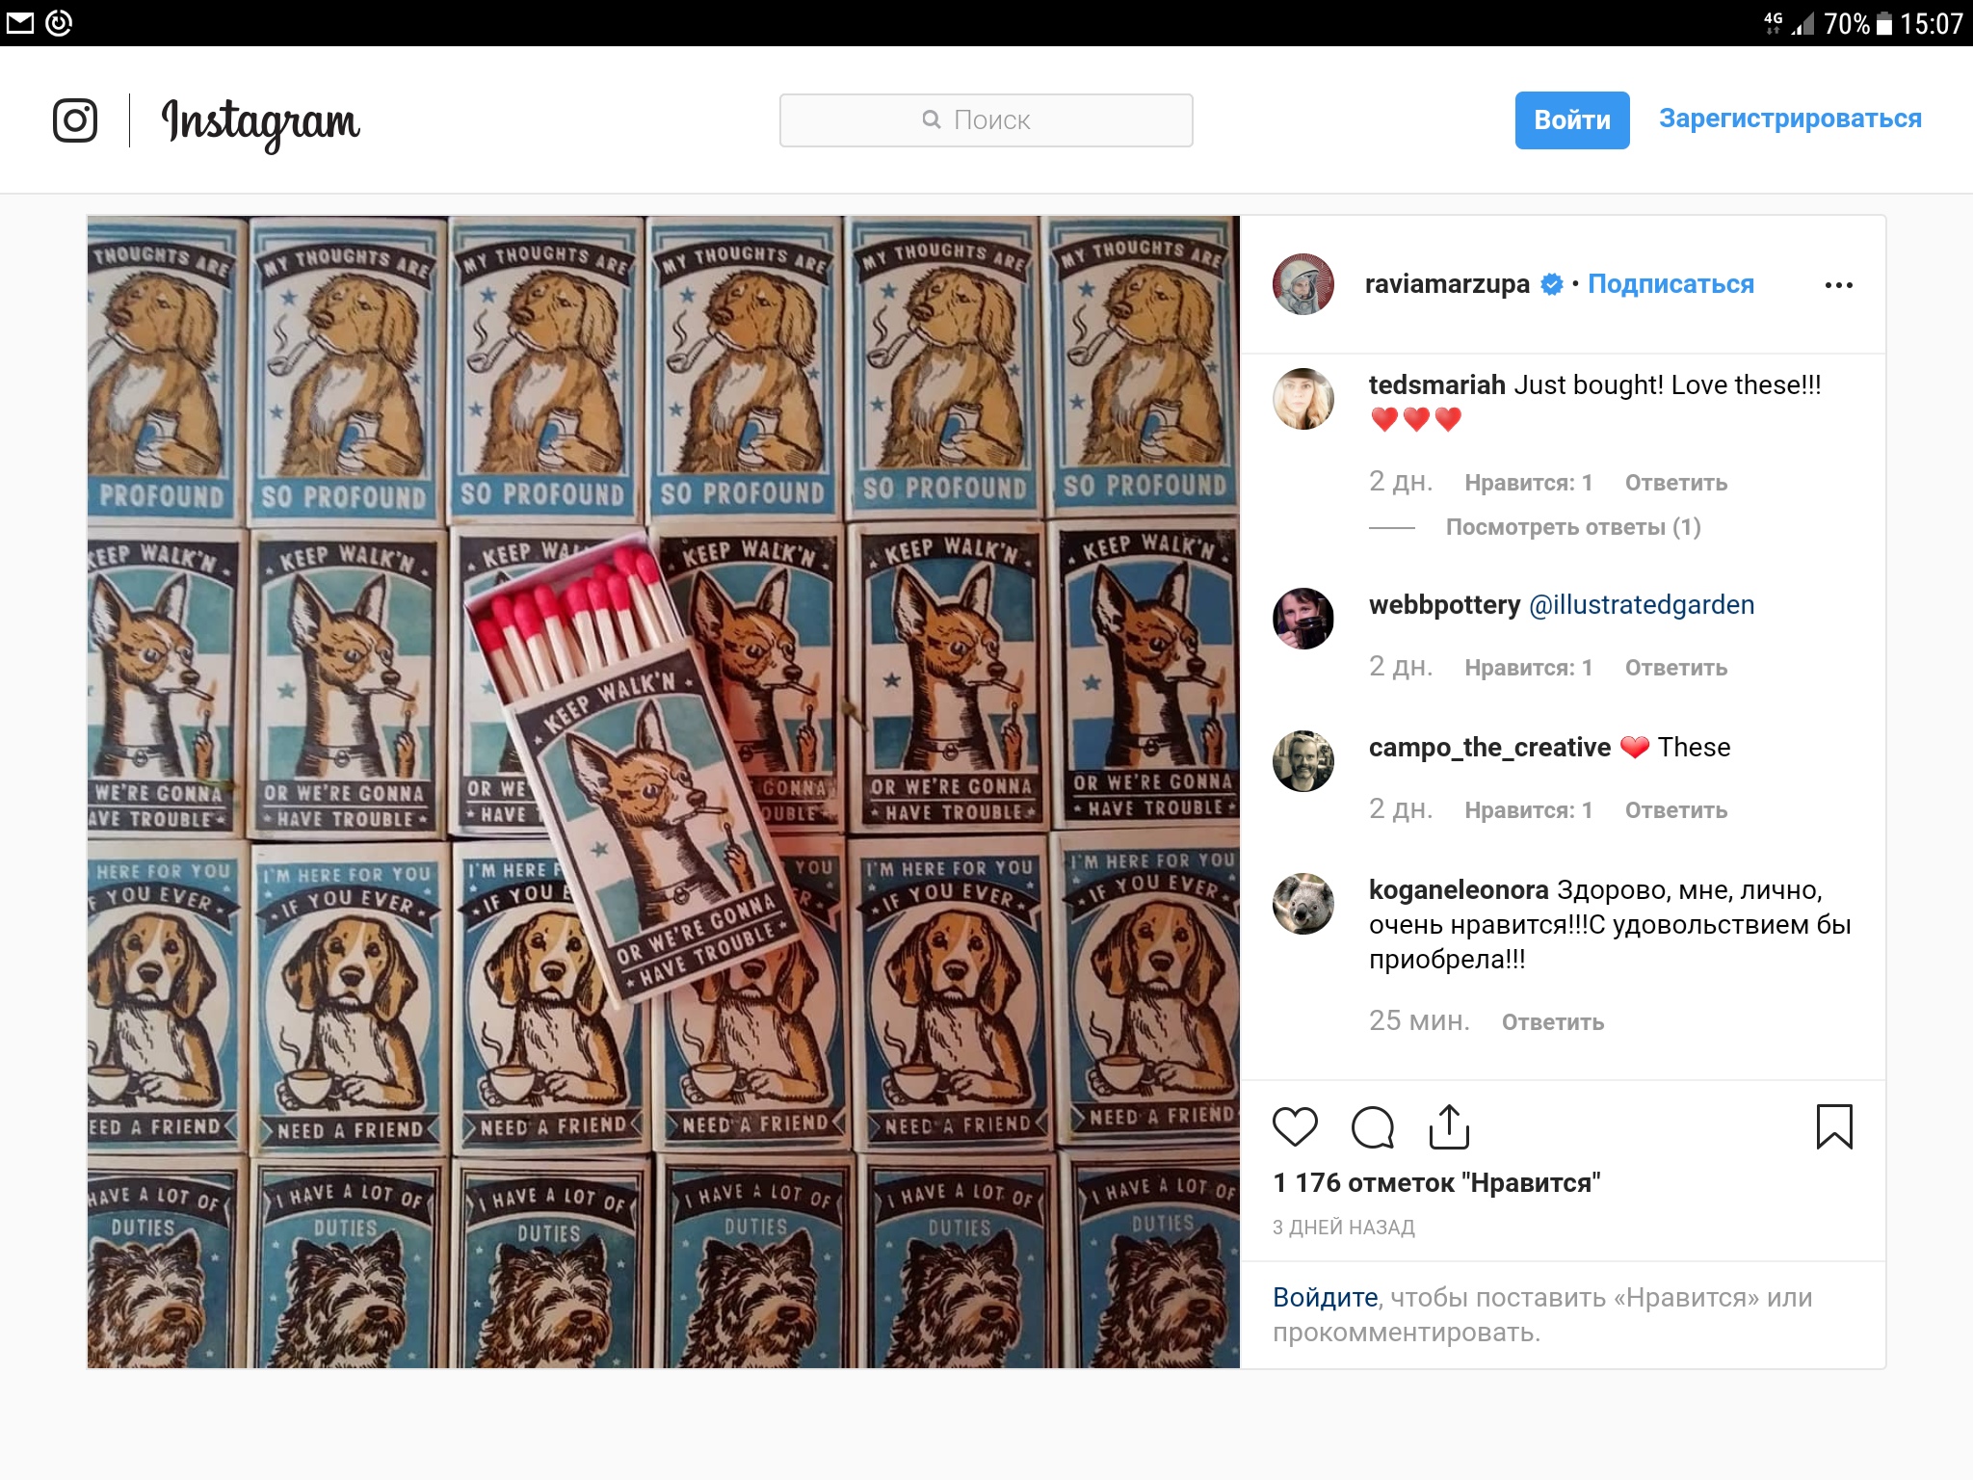Open the mail notification icon in status bar
Viewport: 1973px width, 1480px height.
coord(20,23)
